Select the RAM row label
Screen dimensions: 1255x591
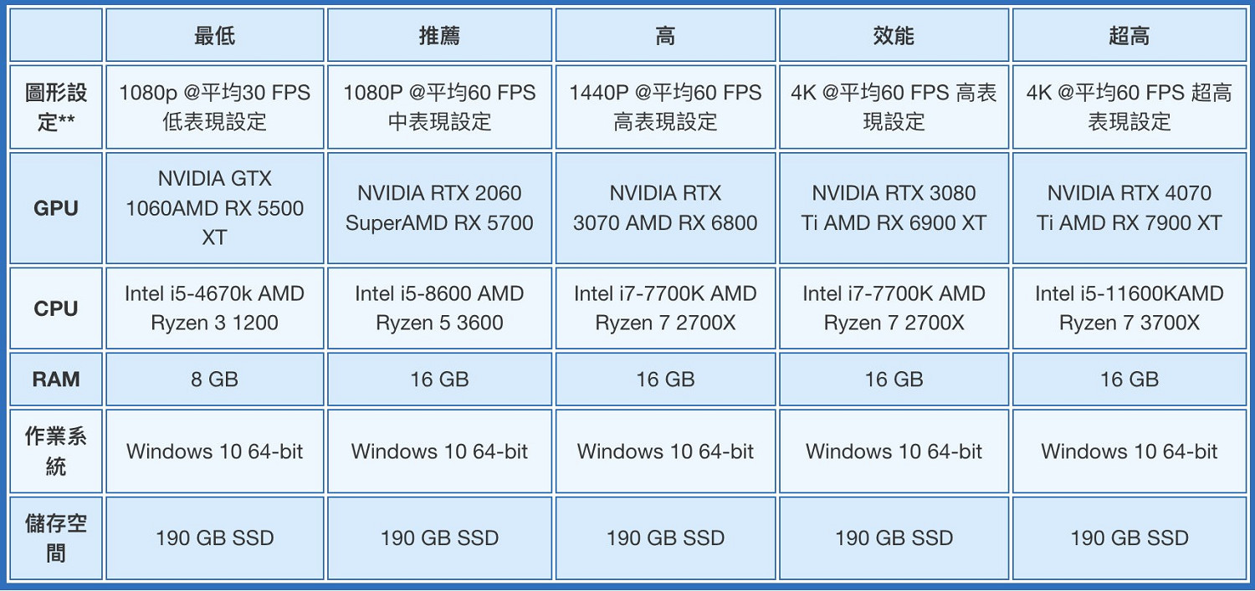point(56,380)
